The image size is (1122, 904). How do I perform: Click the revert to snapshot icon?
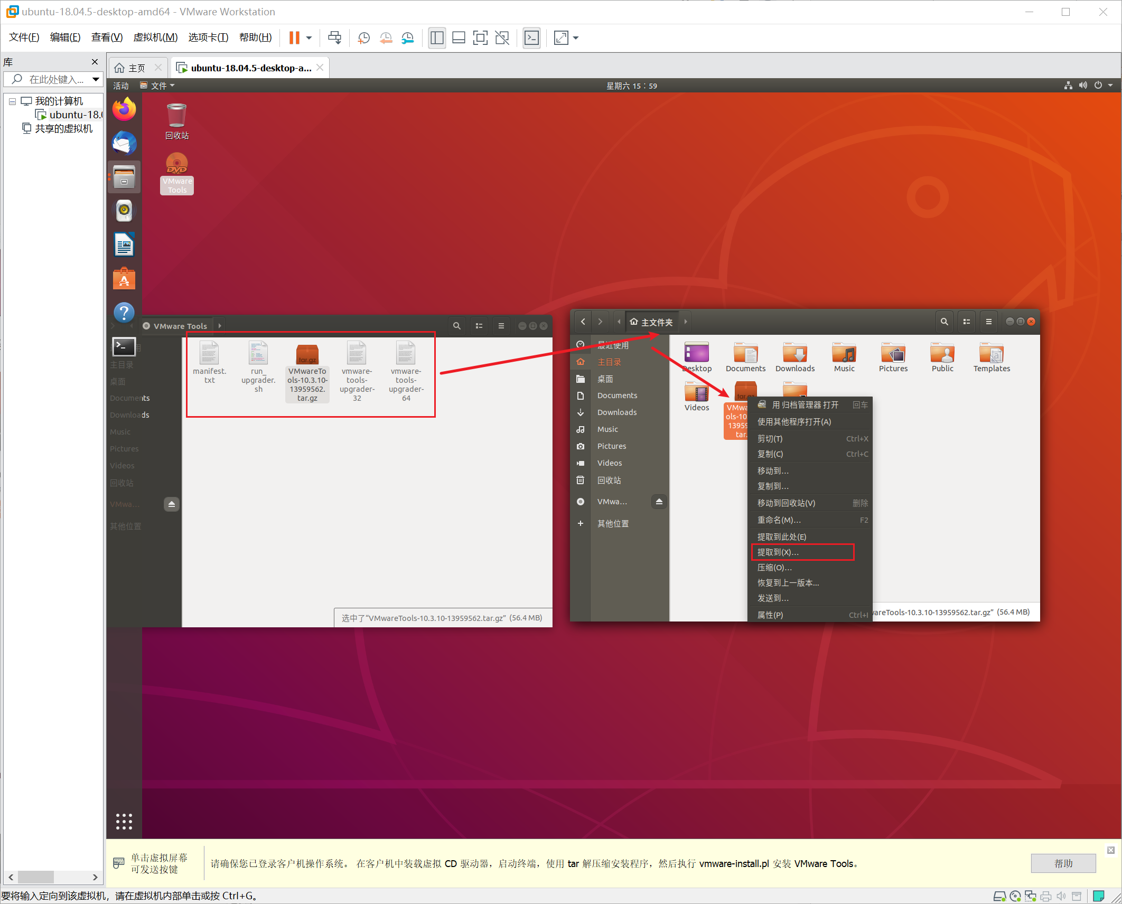[386, 38]
